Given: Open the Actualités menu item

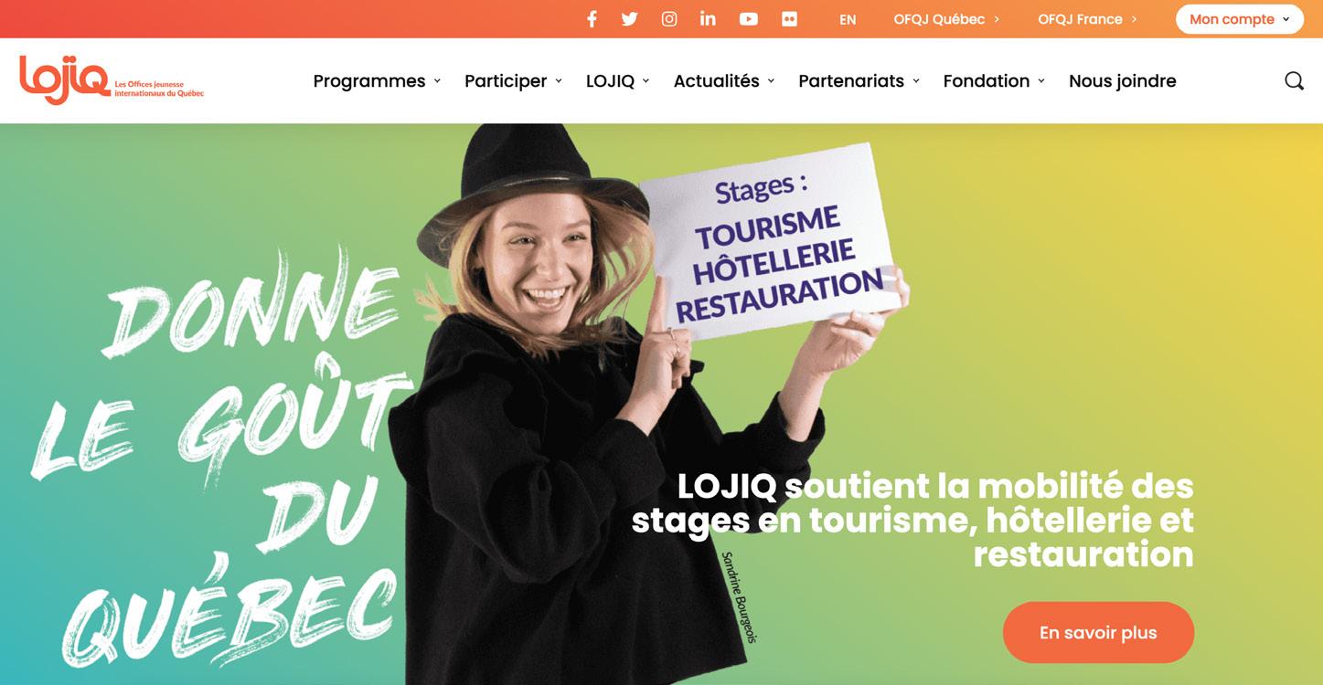Looking at the screenshot, I should 724,80.
